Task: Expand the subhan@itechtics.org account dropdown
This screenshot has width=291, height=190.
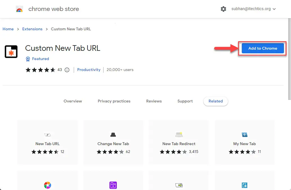Action: coord(274,9)
